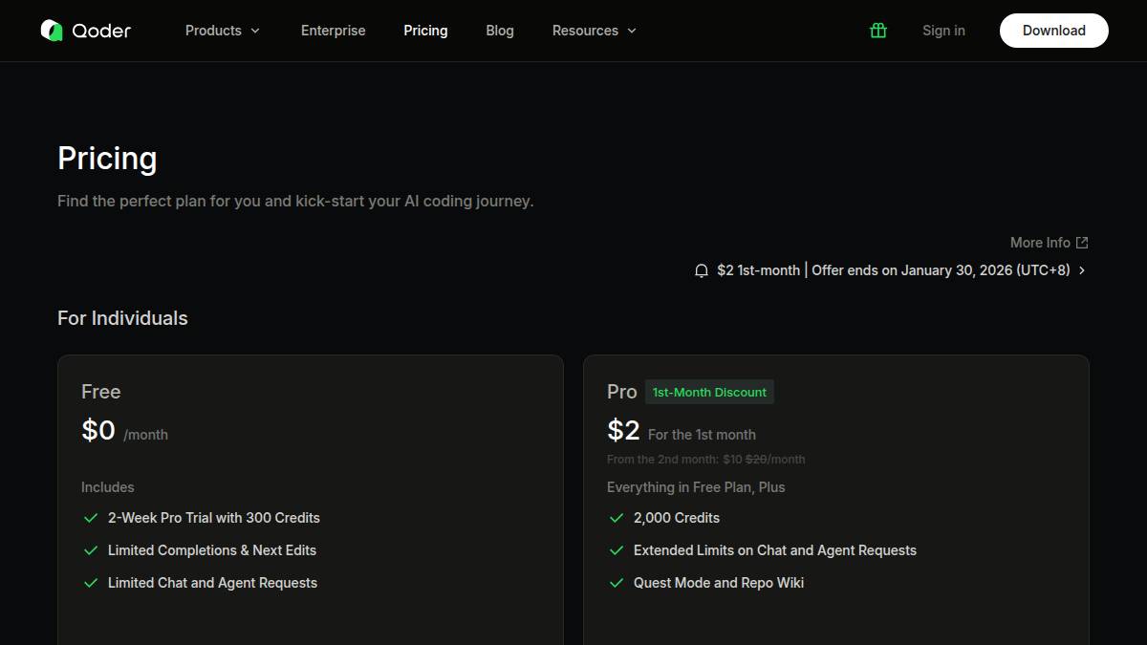Open the Blog nav item
The height and width of the screenshot is (645, 1147).
[500, 31]
